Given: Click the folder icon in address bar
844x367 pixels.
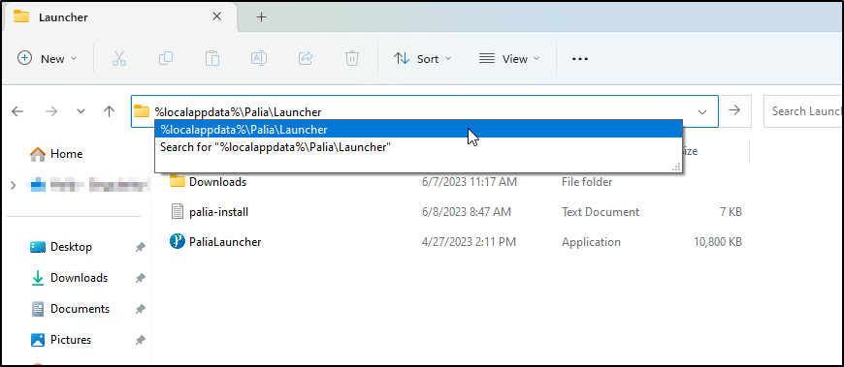Looking at the screenshot, I should click(142, 111).
